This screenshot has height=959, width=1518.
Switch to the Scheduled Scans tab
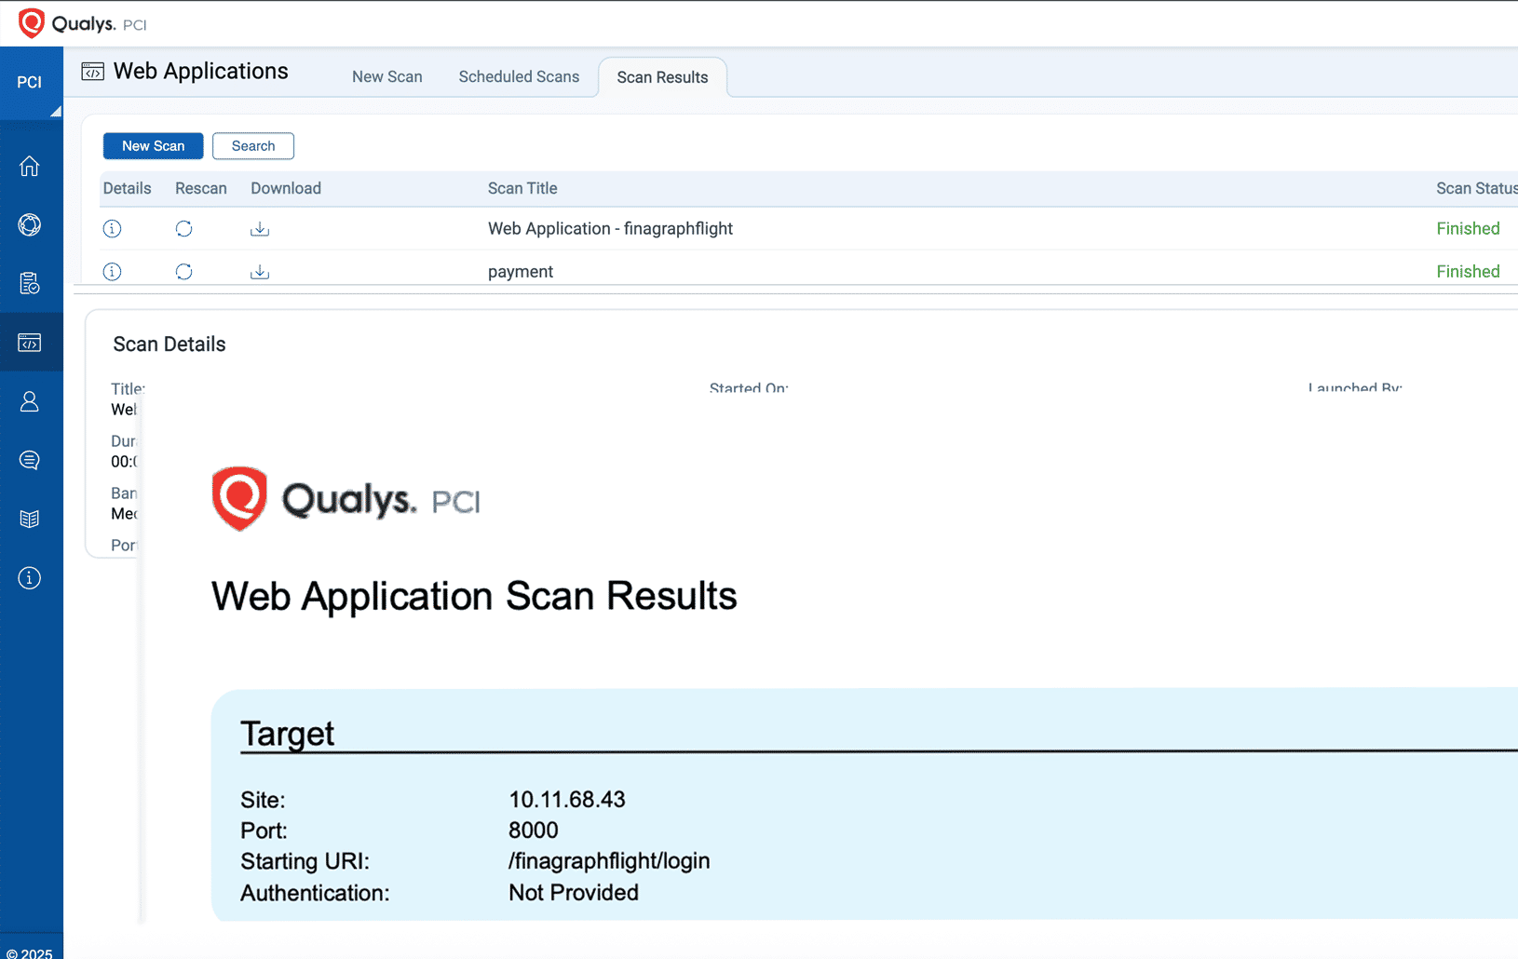pos(519,77)
